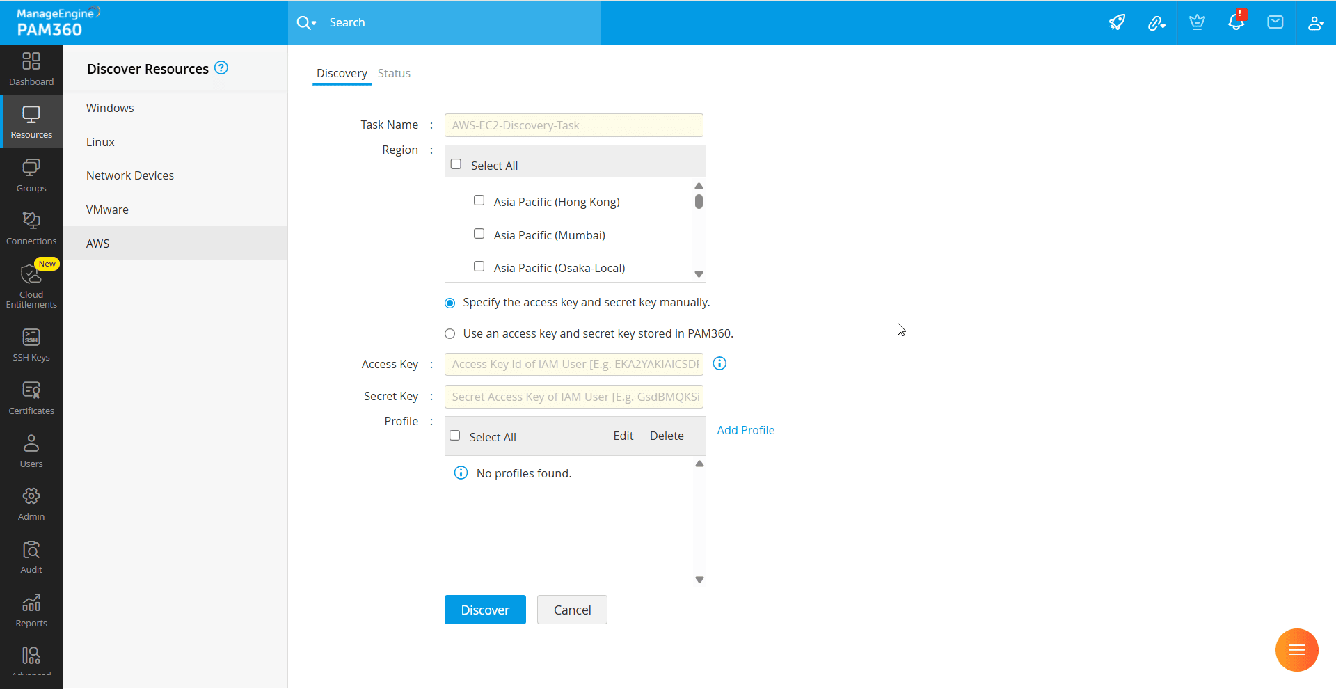Viewport: 1336px width, 689px height.
Task: Click the Discover button
Action: pos(485,610)
